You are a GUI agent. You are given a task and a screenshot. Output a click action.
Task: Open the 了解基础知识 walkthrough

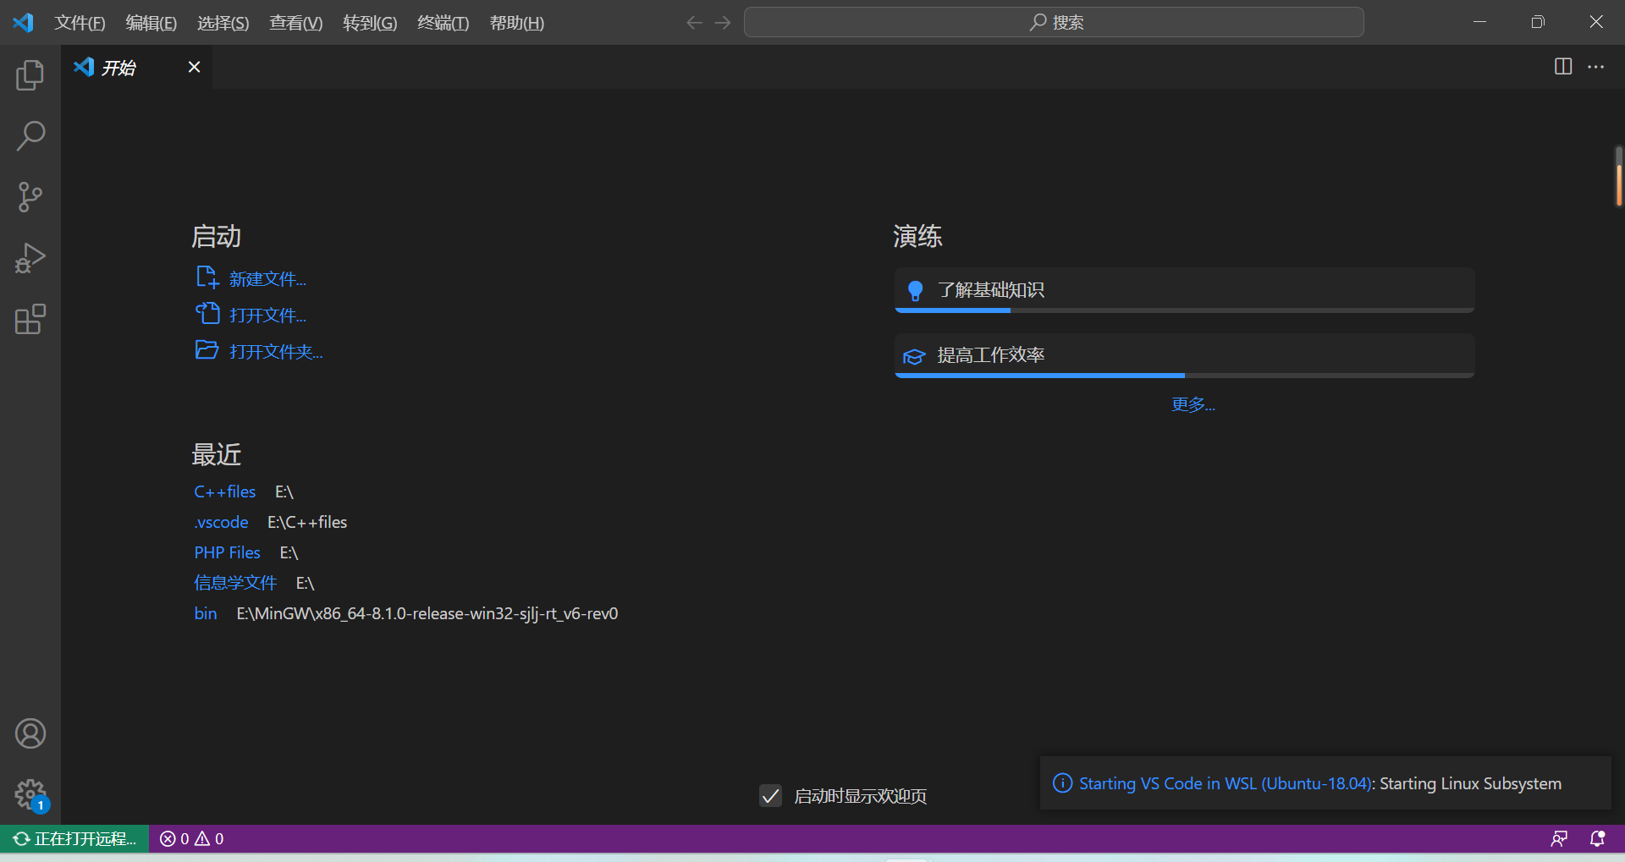point(1184,290)
